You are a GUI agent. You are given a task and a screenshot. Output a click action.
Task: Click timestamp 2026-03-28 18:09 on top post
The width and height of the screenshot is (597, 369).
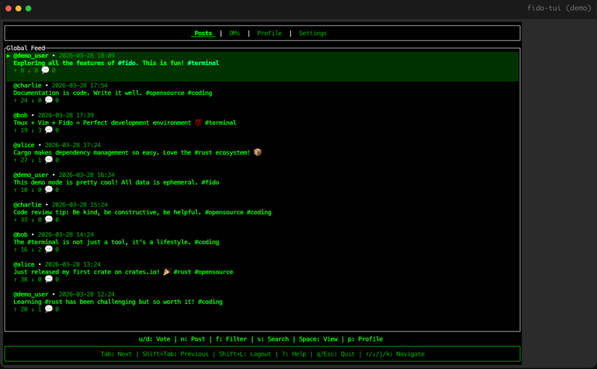87,56
